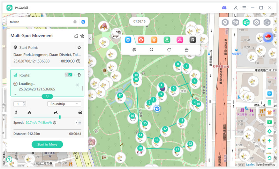Viewport: 279px width, 169px height.
Task: Select route waypoint marker 8
Action: (x=178, y=65)
